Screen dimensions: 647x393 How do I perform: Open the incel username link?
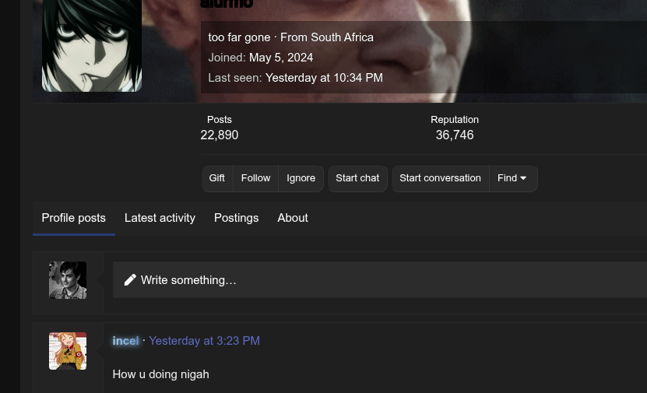[125, 341]
